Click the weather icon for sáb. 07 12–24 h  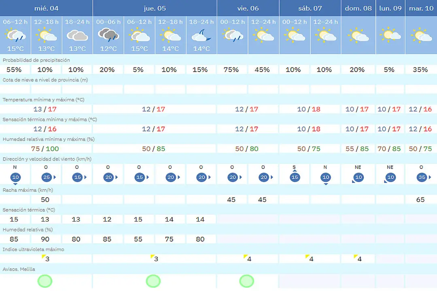click(325, 36)
